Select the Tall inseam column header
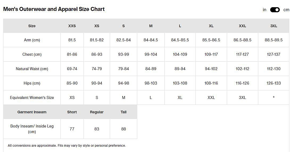 [x=124, y=112]
